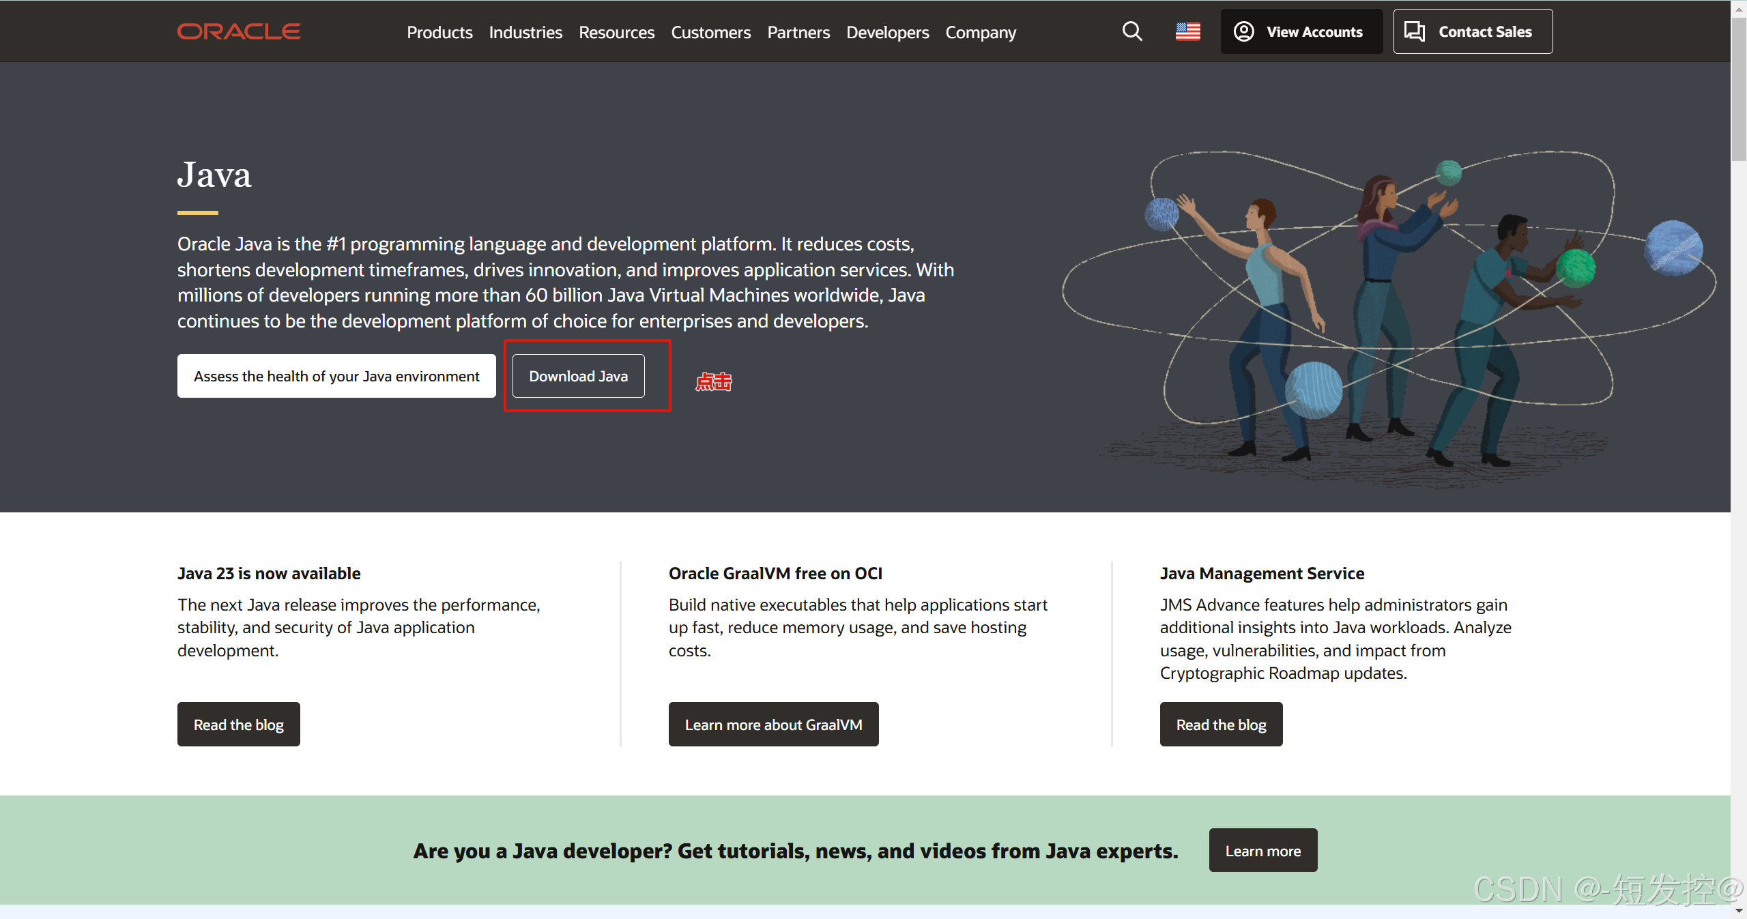Click the View Accounts button
The height and width of the screenshot is (919, 1747).
pos(1301,31)
